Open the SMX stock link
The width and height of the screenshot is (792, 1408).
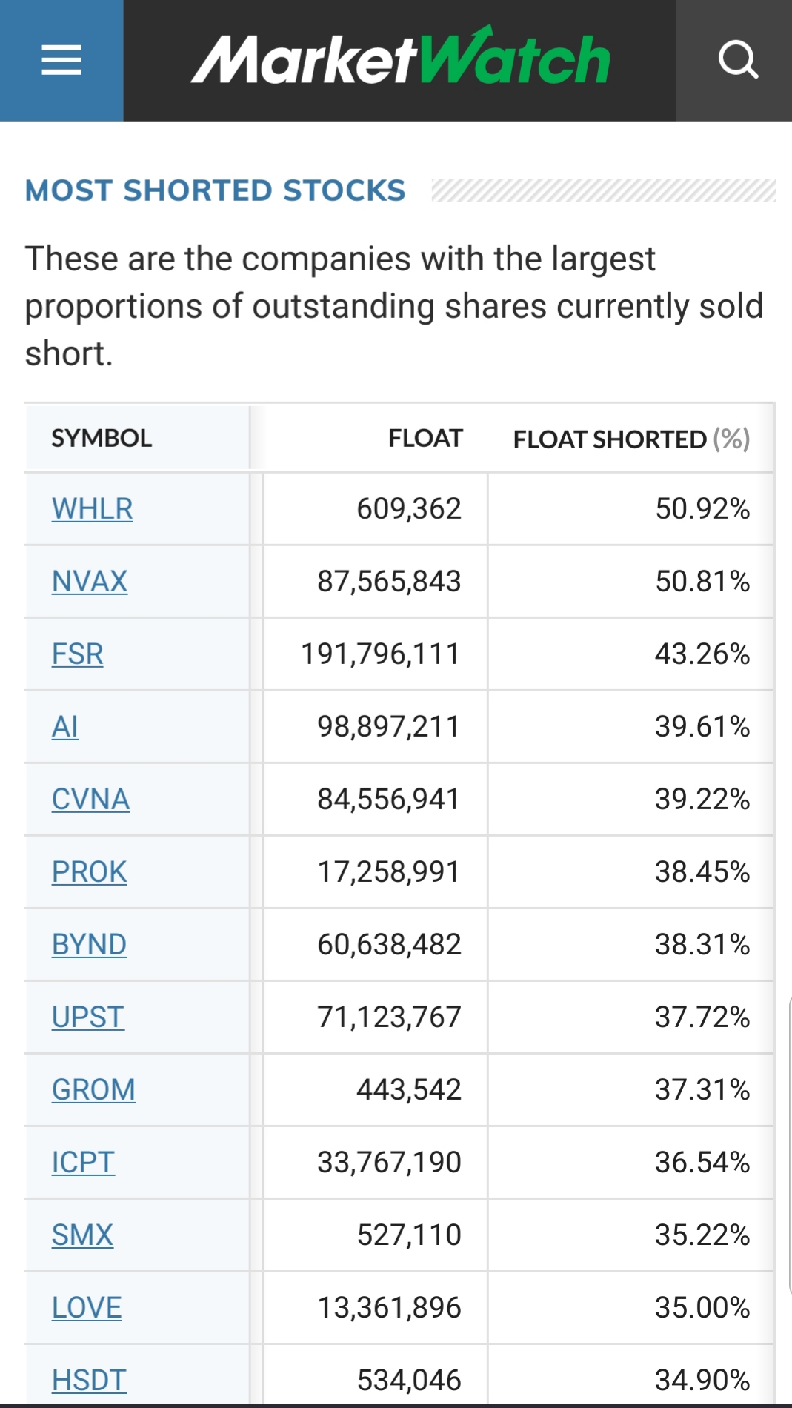(x=82, y=1235)
